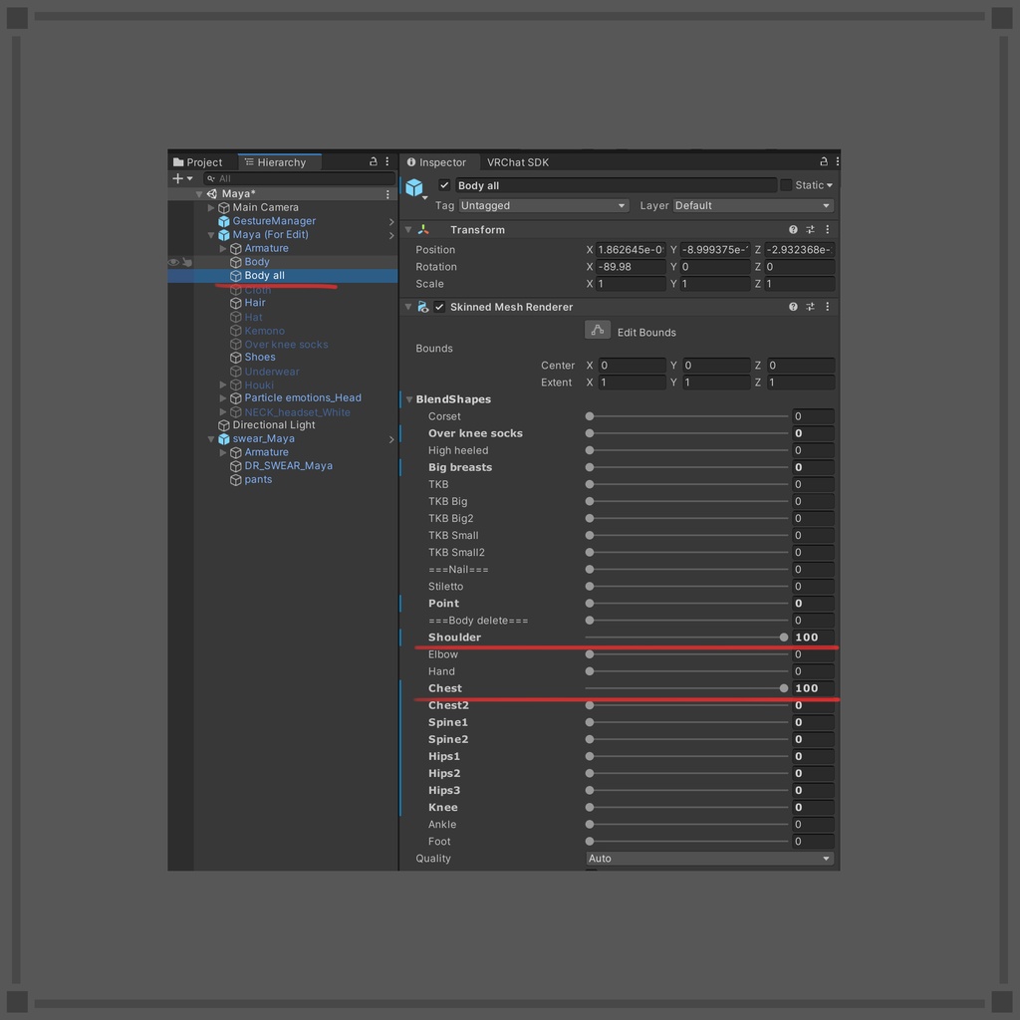The width and height of the screenshot is (1020, 1020).
Task: Click the Skinned Mesh Renderer help icon
Action: [793, 307]
